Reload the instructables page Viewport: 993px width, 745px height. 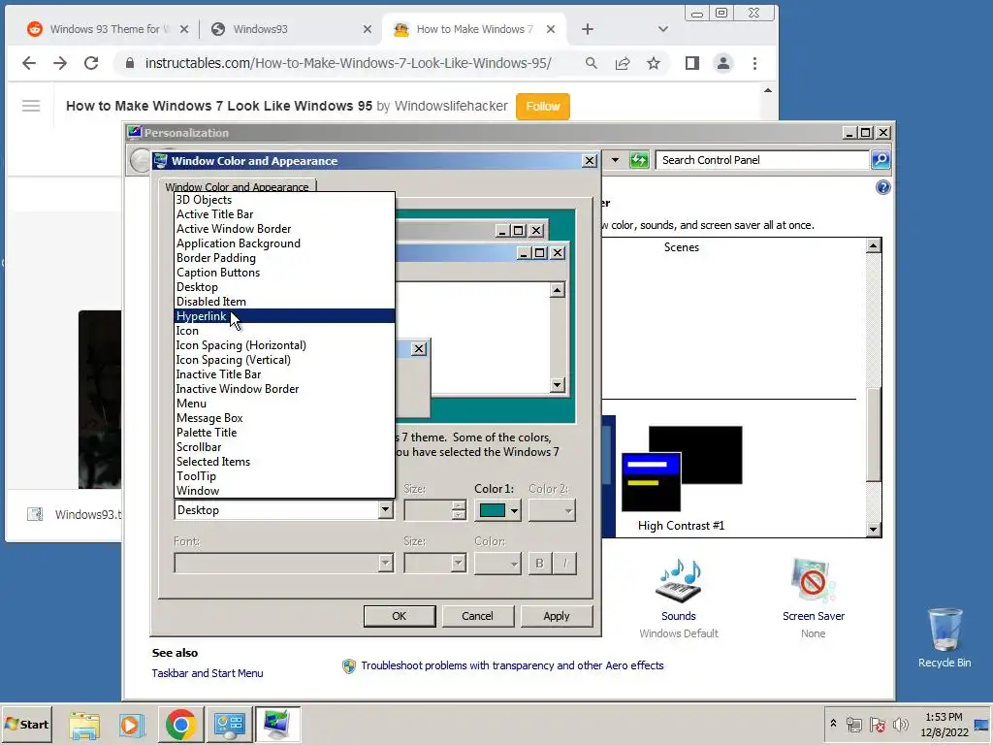(91, 63)
